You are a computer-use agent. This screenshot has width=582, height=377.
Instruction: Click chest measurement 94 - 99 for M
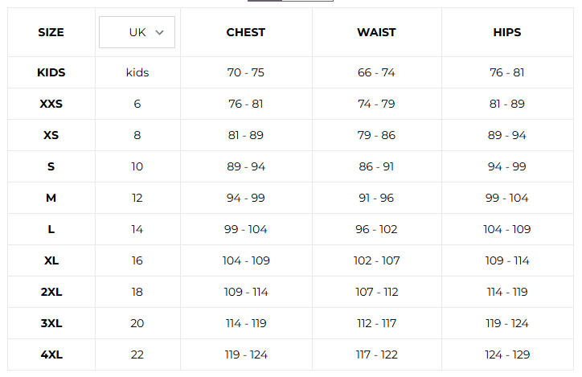tap(246, 198)
